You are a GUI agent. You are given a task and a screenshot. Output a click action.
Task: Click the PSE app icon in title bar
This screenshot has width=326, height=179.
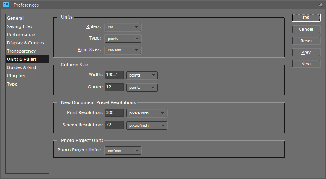(6, 5)
